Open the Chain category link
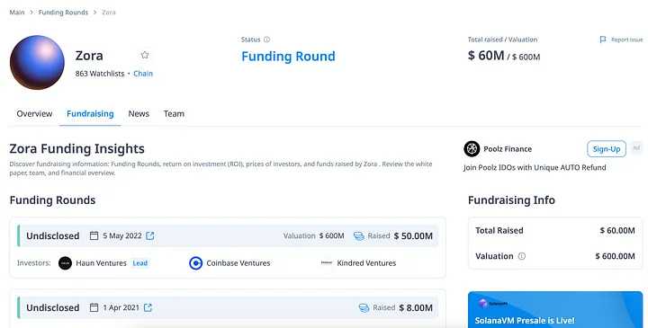This screenshot has height=328, width=648. pos(143,74)
